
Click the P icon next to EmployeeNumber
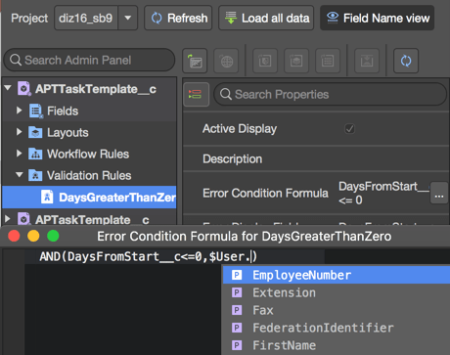[x=237, y=275]
